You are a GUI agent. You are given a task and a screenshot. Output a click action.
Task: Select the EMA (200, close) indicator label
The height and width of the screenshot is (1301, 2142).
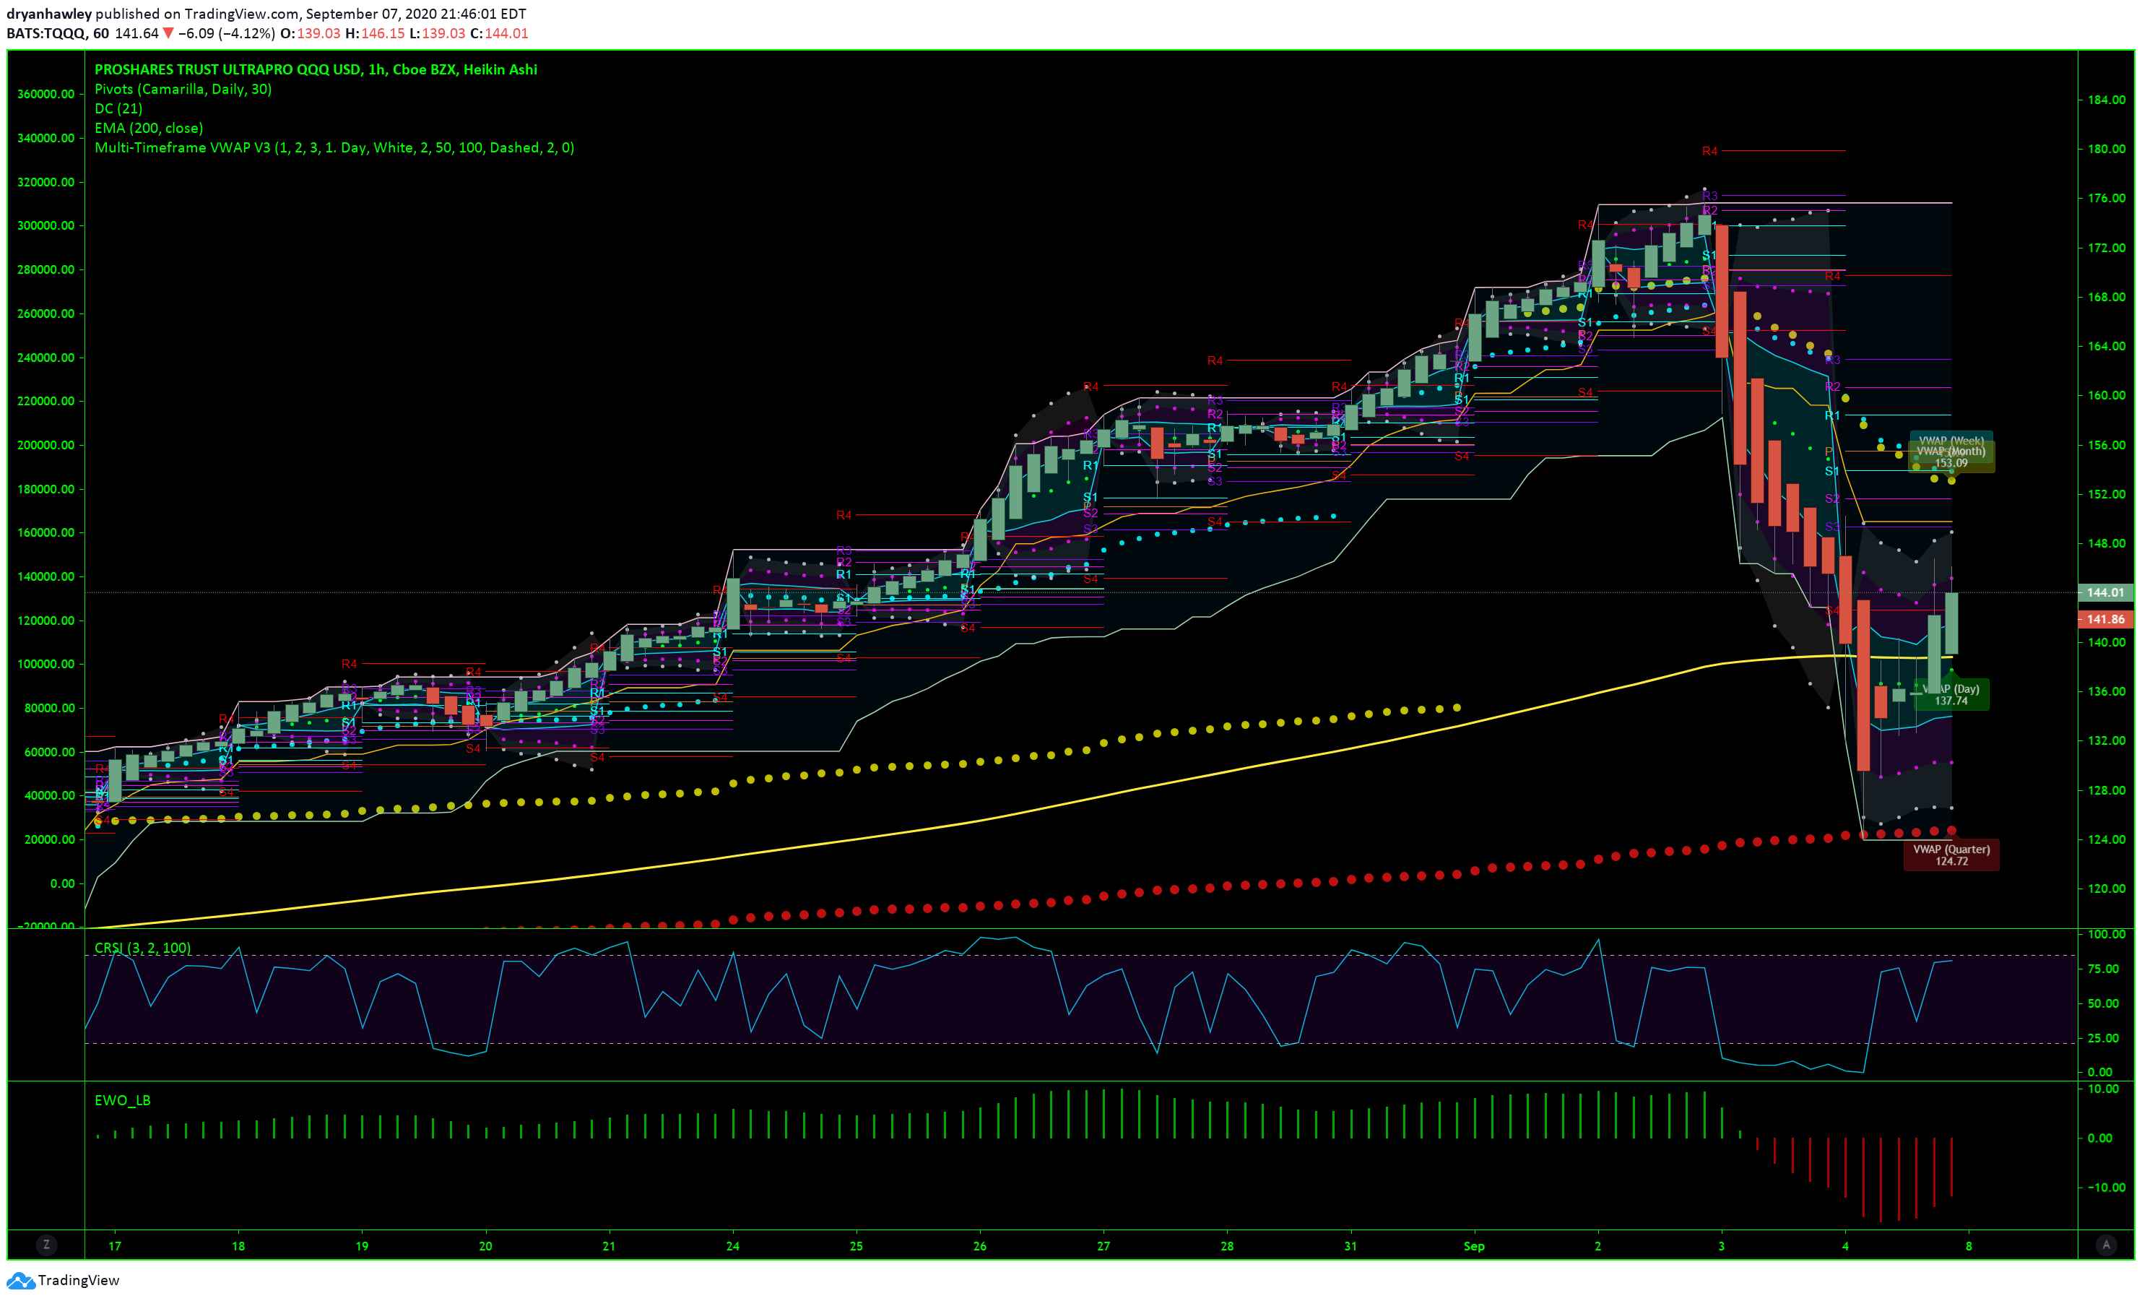pos(149,128)
